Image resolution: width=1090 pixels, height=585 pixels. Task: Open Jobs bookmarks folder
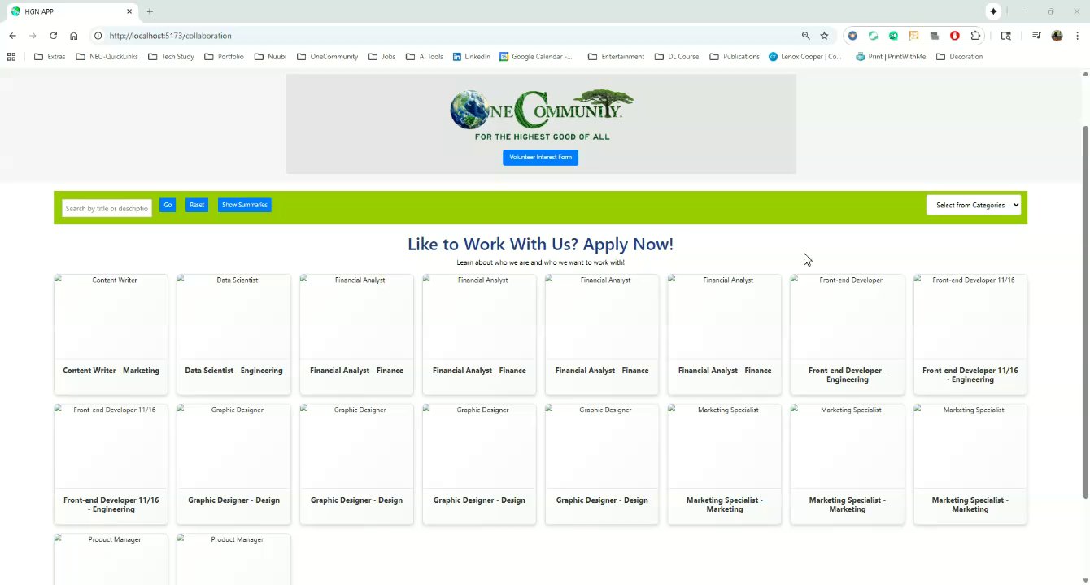click(x=382, y=57)
